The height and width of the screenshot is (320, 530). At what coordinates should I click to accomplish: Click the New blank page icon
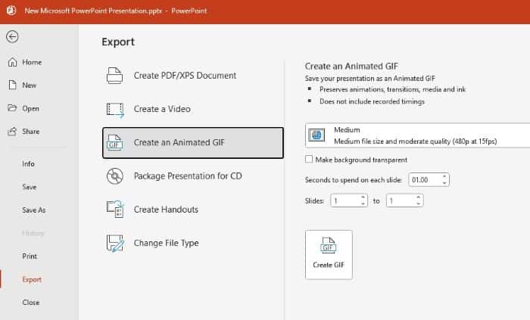click(12, 85)
